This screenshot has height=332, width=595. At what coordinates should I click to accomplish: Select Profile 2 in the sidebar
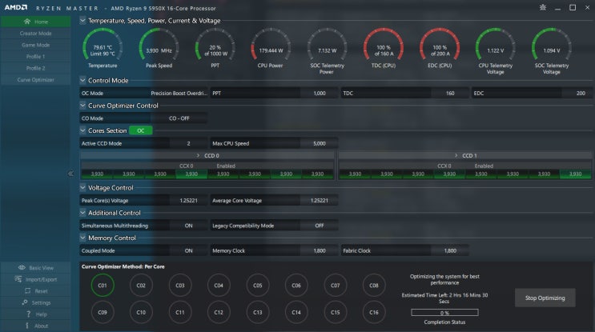[x=35, y=68]
